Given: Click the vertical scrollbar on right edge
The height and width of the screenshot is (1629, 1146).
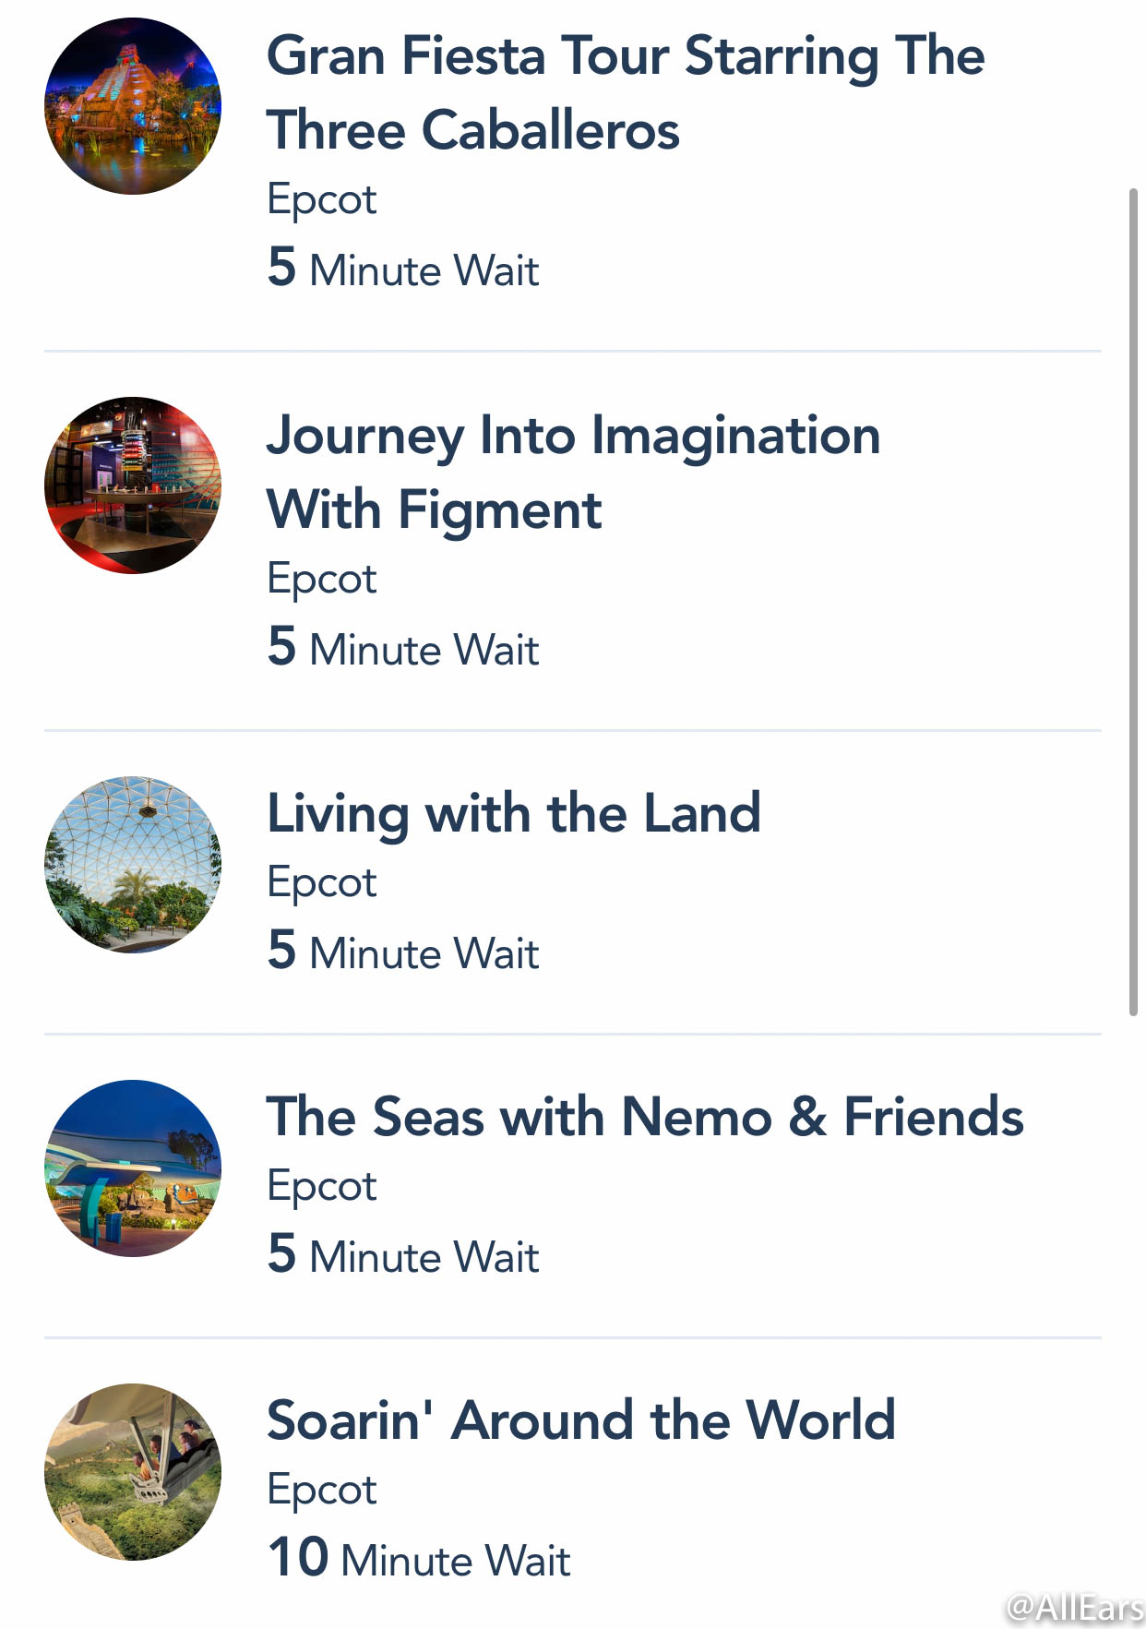Looking at the screenshot, I should [1133, 602].
